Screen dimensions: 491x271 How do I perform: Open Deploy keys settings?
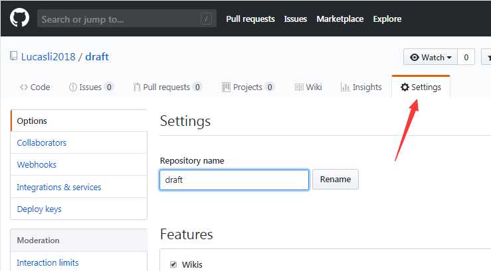tap(78, 209)
